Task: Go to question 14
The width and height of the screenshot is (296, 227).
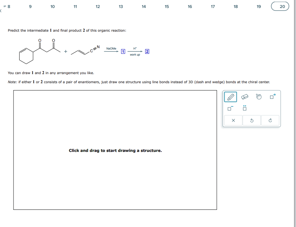Action: pyautogui.click(x=144, y=6)
